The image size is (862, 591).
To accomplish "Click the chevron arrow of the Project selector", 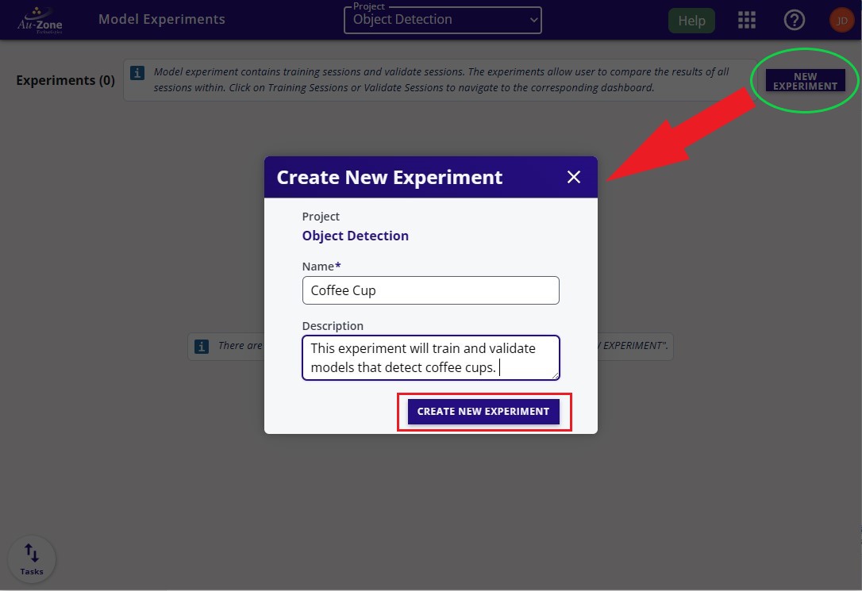I will coord(533,21).
